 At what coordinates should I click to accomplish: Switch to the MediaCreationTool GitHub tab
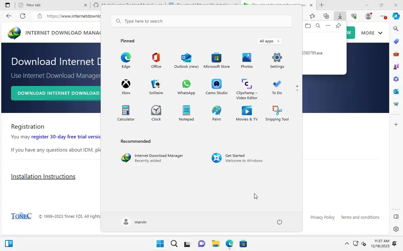coord(128,5)
